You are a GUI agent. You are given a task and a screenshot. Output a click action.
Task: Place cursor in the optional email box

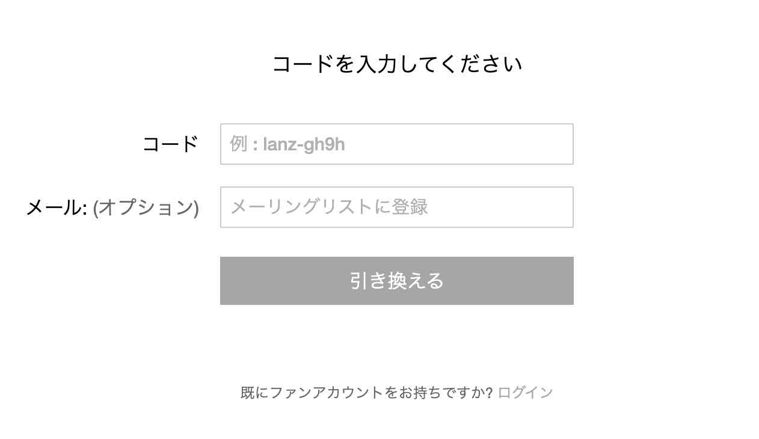(396, 207)
